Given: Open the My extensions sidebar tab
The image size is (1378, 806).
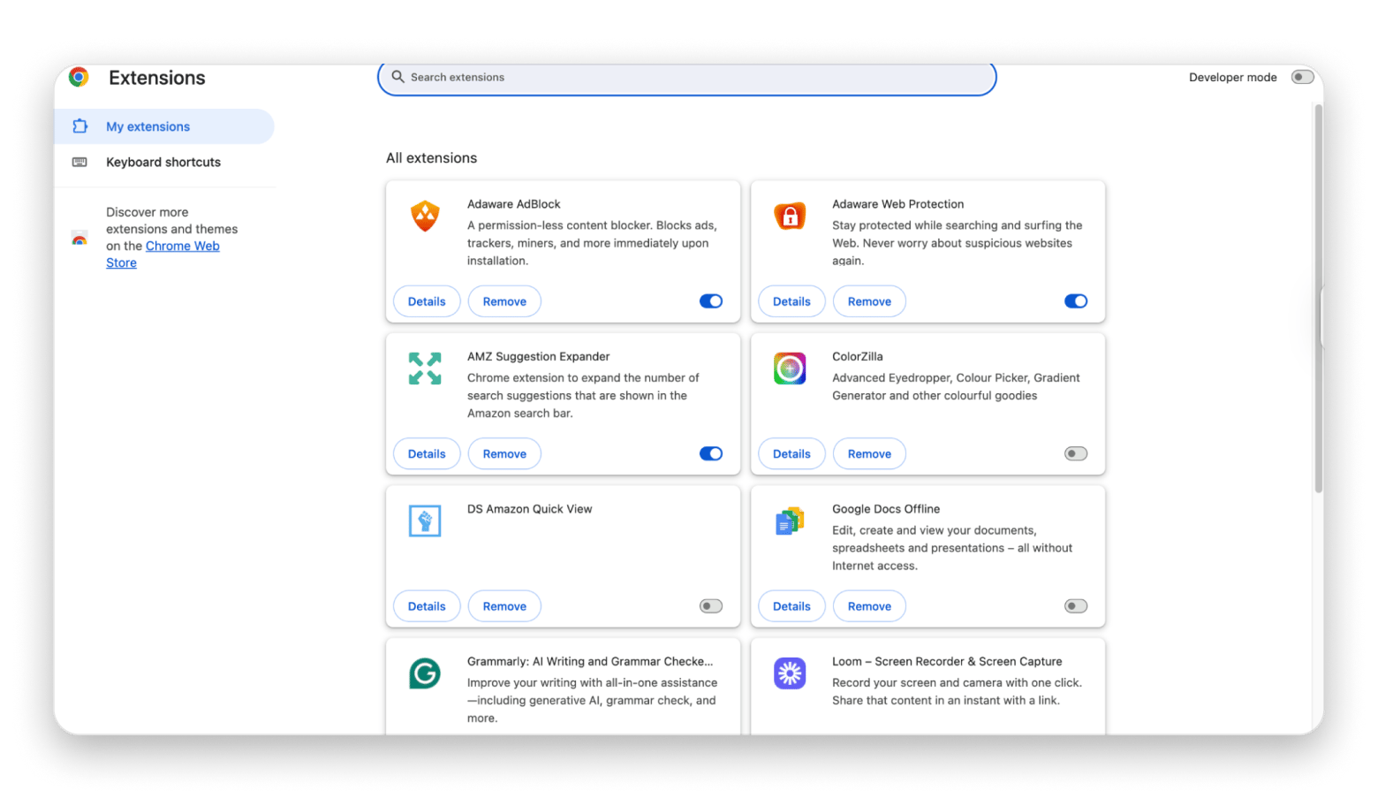Looking at the screenshot, I should pos(148,126).
